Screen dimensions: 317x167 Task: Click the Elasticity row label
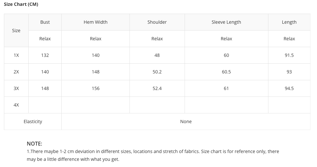pyautogui.click(x=33, y=122)
